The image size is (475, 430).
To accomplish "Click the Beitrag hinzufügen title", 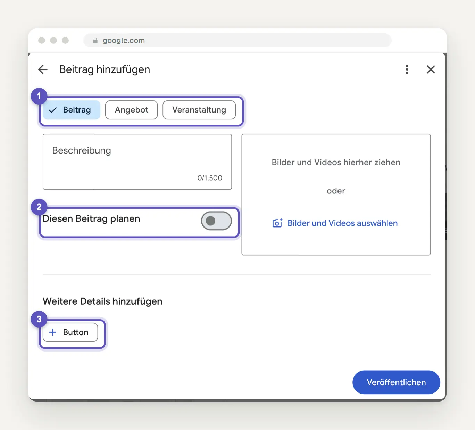I will click(105, 69).
